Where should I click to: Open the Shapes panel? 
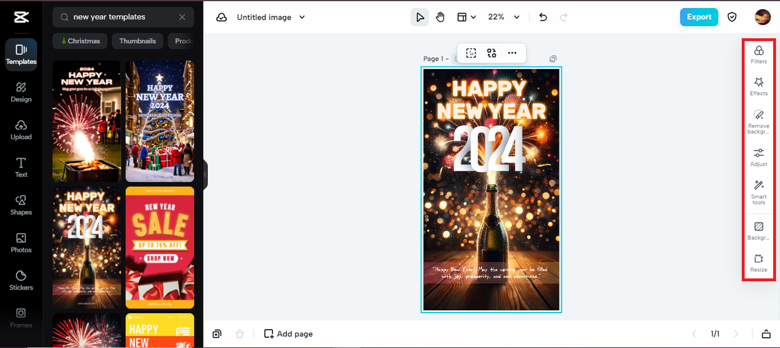point(21,205)
